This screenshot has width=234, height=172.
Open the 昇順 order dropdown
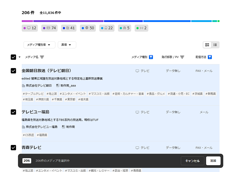coord(67,45)
